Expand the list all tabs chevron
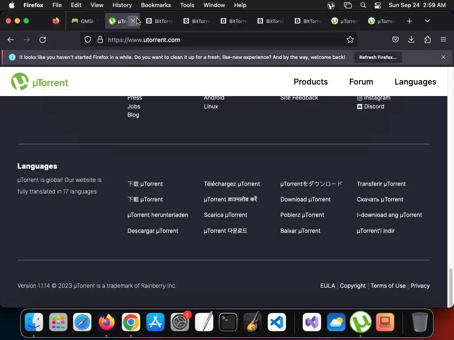This screenshot has height=340, width=454. [x=427, y=21]
